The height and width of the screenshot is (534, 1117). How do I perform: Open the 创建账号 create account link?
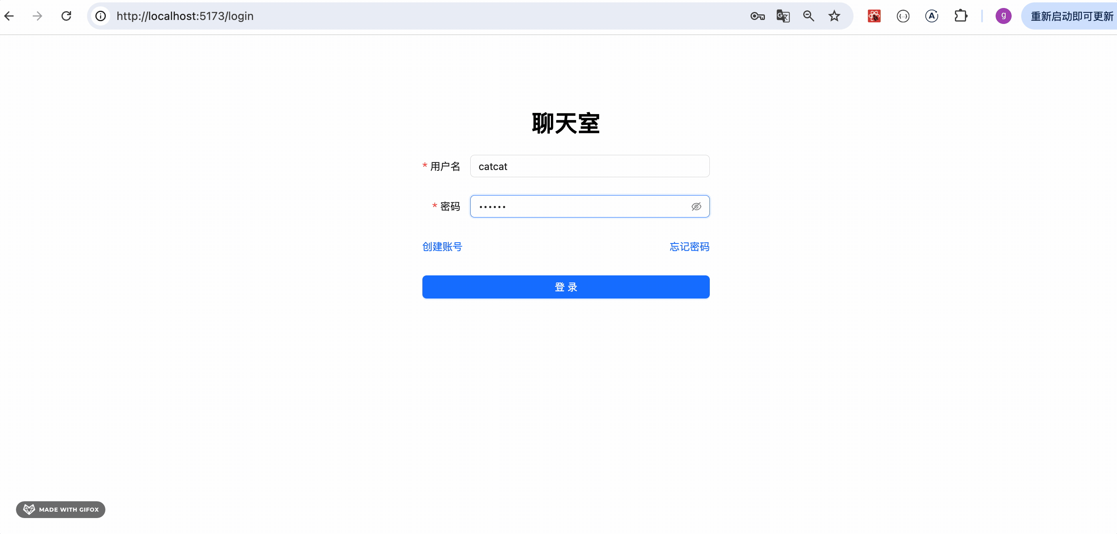pos(442,247)
